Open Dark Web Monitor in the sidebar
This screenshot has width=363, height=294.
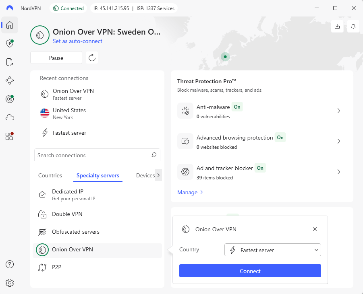pyautogui.click(x=9, y=99)
